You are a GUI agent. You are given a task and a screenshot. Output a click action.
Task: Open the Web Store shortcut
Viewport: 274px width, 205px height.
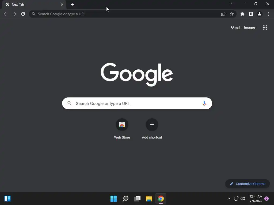[x=122, y=129]
